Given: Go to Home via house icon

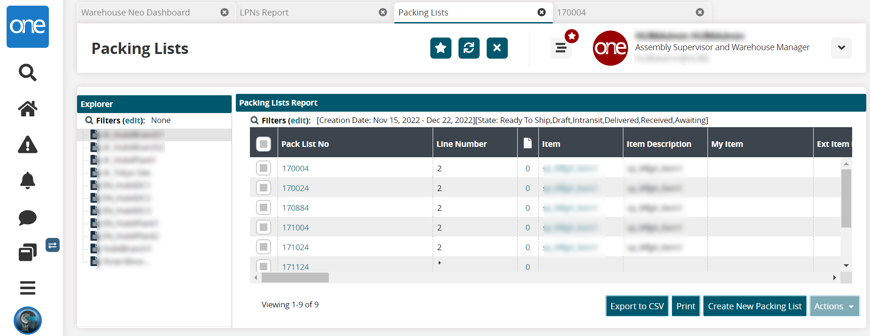Looking at the screenshot, I should (28, 108).
